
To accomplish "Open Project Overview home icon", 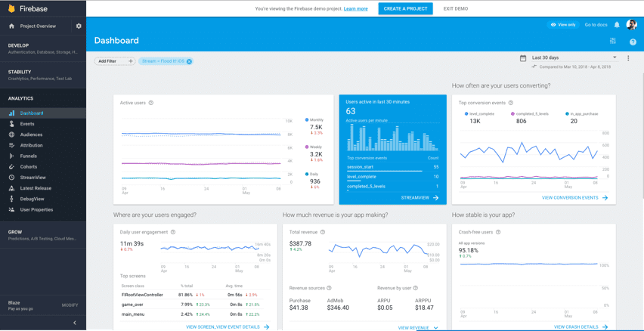I will (x=11, y=26).
